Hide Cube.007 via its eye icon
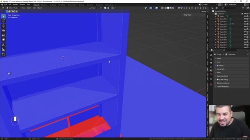 pos(245,35)
